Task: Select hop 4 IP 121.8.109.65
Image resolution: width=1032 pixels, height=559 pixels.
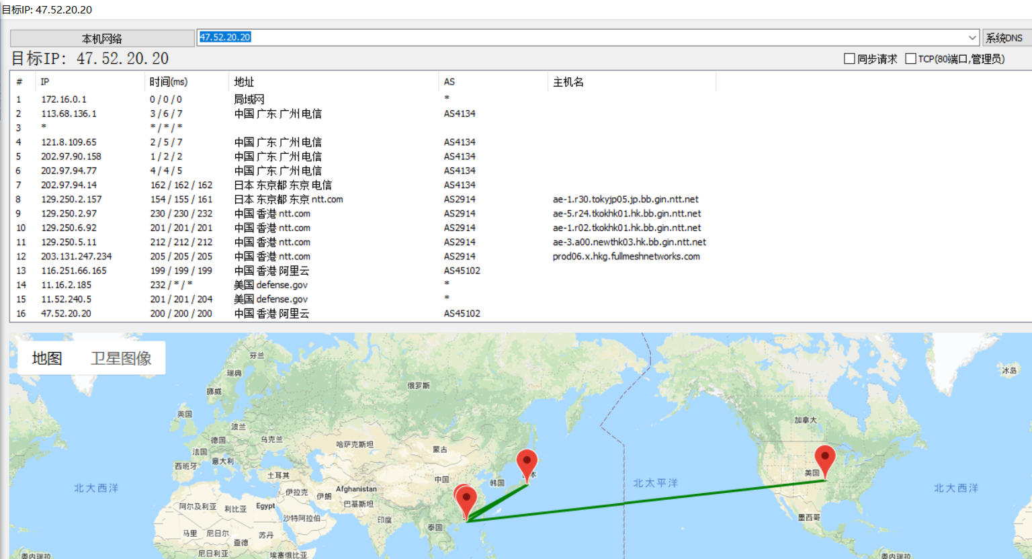Action: (69, 142)
